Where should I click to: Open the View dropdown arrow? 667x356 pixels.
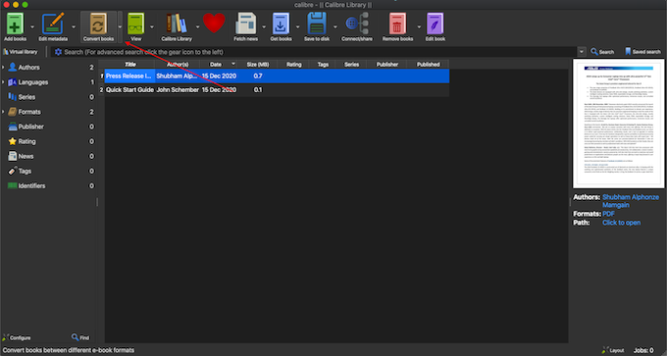pyautogui.click(x=152, y=26)
